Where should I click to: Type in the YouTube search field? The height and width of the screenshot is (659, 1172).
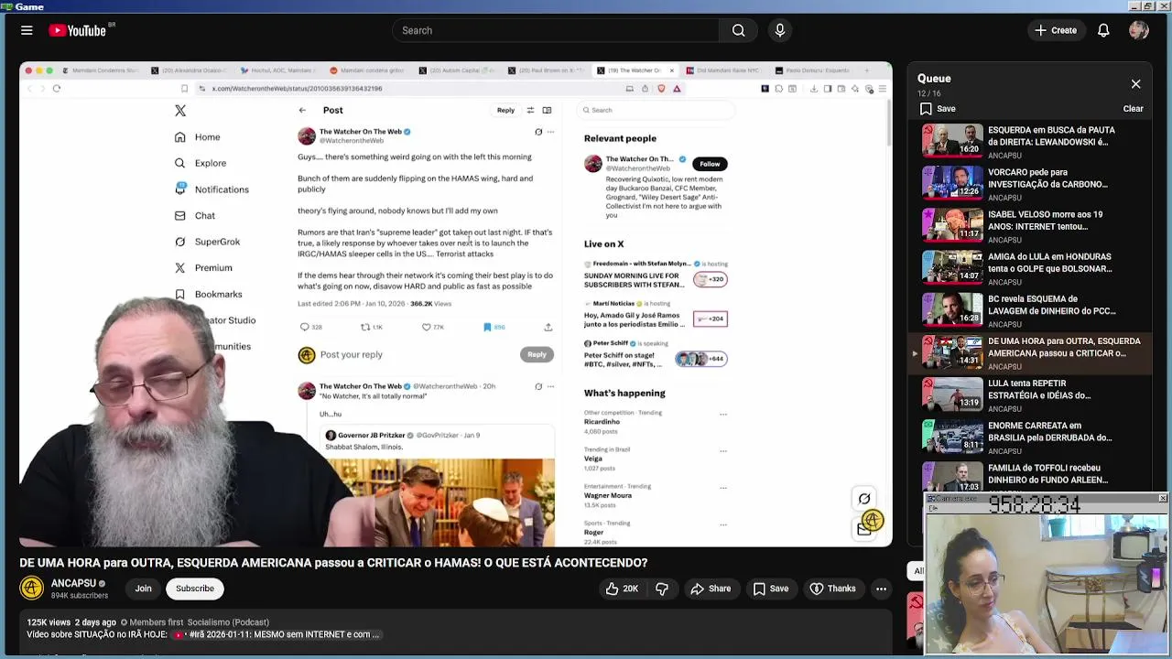coord(556,30)
